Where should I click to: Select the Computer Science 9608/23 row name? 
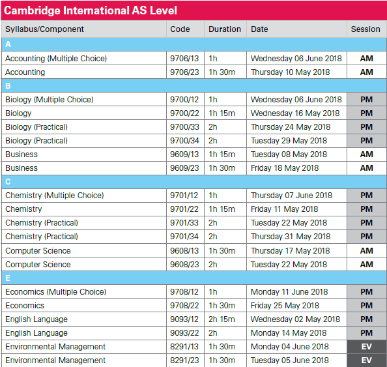(38, 265)
